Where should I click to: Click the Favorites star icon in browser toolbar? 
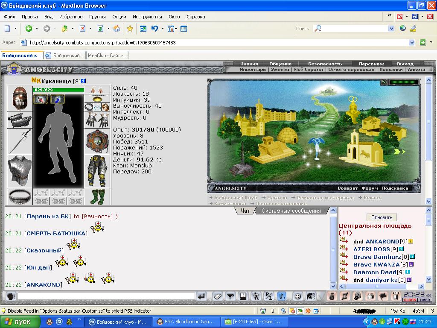pyautogui.click(x=130, y=29)
